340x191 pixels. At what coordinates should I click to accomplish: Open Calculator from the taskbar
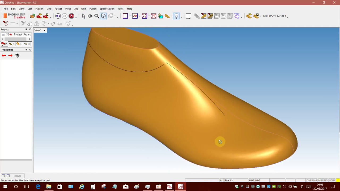[93, 187]
